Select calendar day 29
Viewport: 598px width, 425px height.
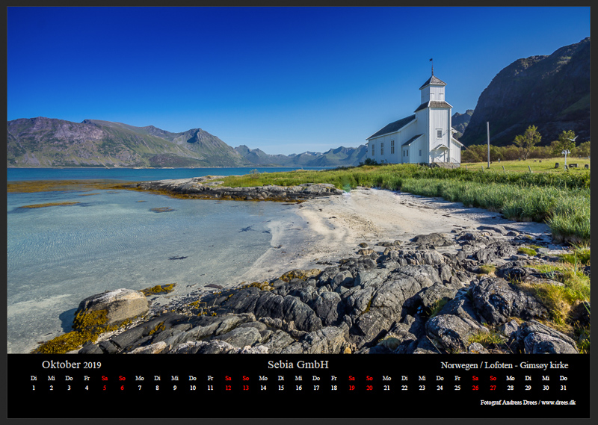click(528, 388)
